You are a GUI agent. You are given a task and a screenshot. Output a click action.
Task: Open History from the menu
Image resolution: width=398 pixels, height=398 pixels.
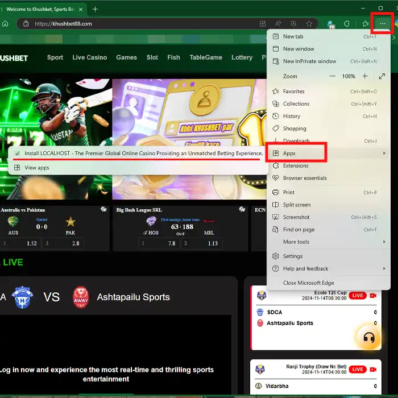328,116
